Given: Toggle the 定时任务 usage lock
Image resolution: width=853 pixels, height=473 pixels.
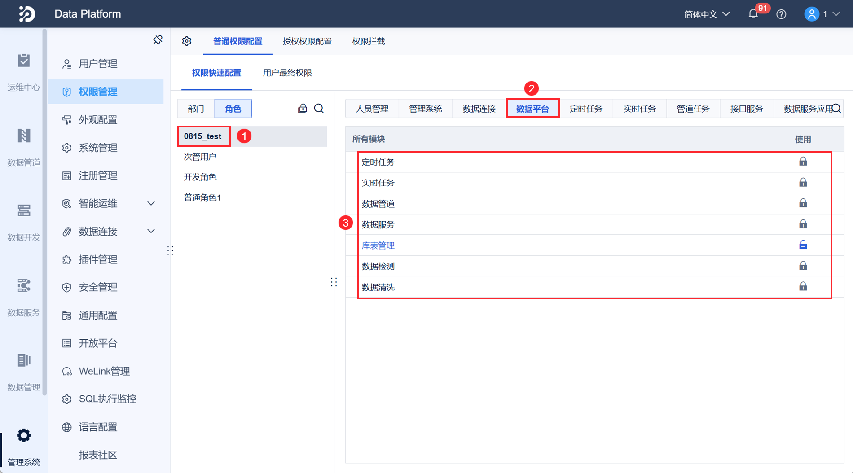Looking at the screenshot, I should (x=803, y=162).
